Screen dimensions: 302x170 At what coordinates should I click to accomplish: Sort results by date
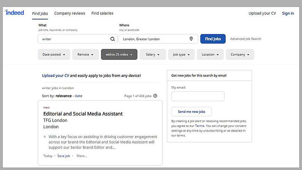click(x=78, y=96)
